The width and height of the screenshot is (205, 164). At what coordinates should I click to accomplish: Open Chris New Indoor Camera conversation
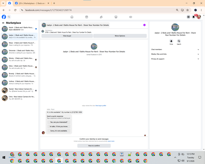[19, 98]
